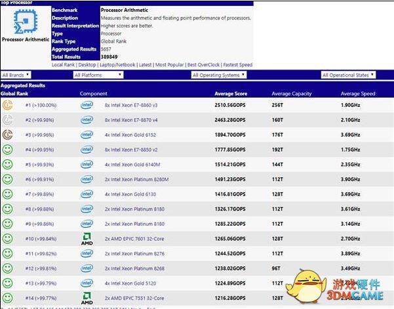This screenshot has width=394, height=309.
Task: Sort by Average Speed column header
Action: click(x=358, y=94)
